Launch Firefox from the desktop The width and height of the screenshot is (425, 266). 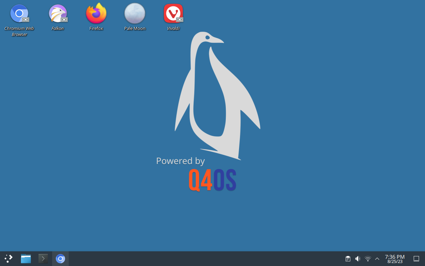[x=96, y=14]
